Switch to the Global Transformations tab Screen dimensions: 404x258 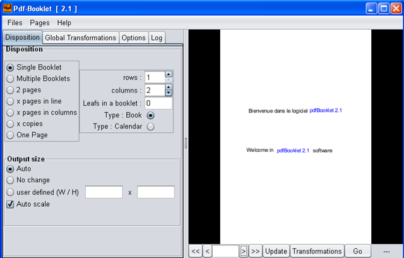click(80, 38)
